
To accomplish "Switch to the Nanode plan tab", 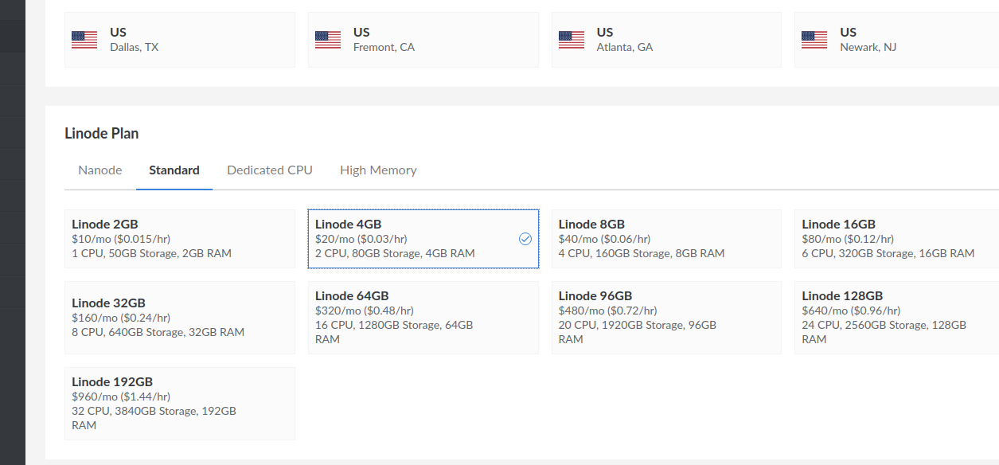I will click(x=100, y=170).
